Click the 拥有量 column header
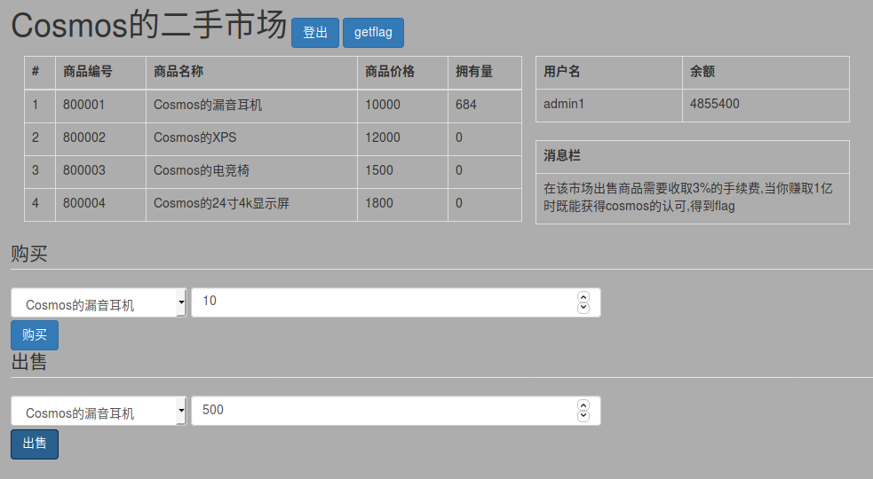Viewport: 873px width, 479px height. click(x=474, y=72)
